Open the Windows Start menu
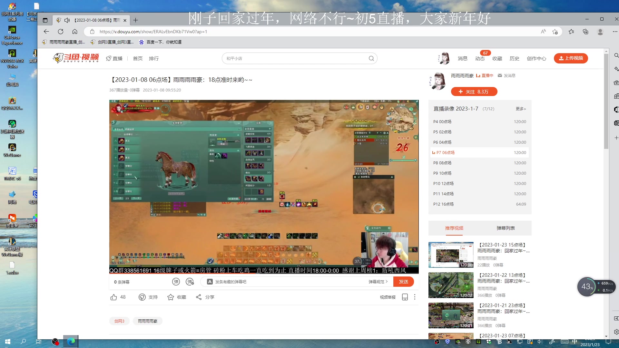 pyautogui.click(x=8, y=341)
